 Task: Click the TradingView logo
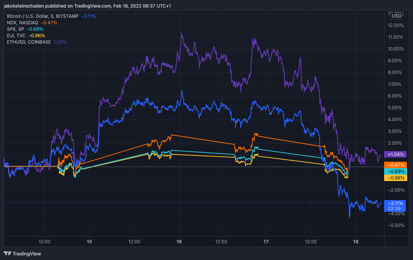click(22, 254)
